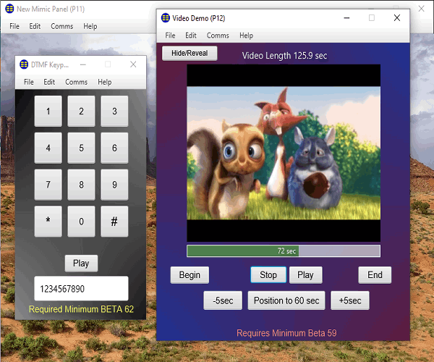Tap keypad digit 8

(81, 185)
